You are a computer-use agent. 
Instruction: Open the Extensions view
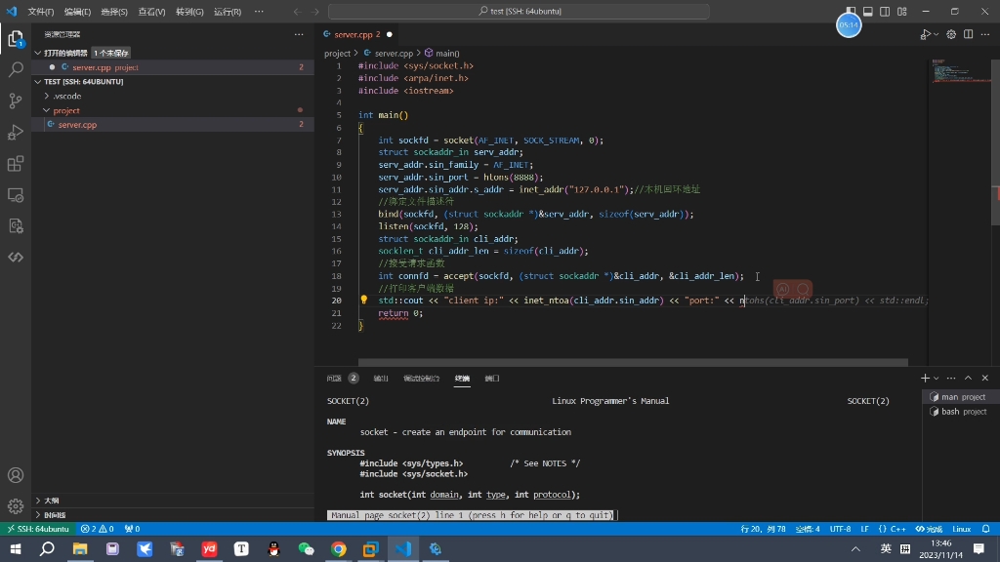[16, 163]
